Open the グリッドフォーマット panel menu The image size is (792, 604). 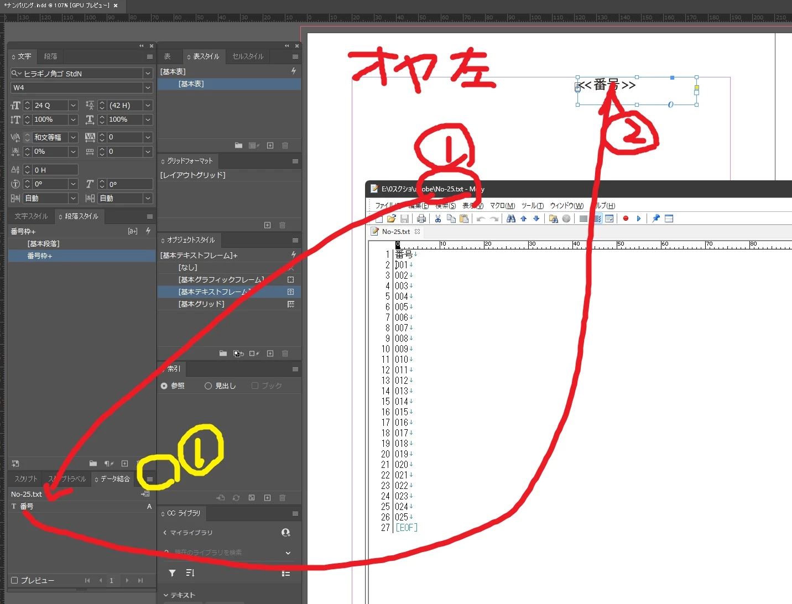click(295, 162)
